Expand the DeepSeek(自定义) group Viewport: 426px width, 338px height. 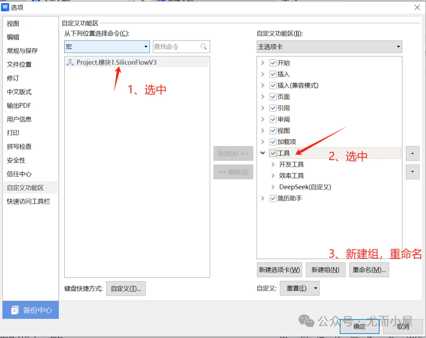(273, 187)
